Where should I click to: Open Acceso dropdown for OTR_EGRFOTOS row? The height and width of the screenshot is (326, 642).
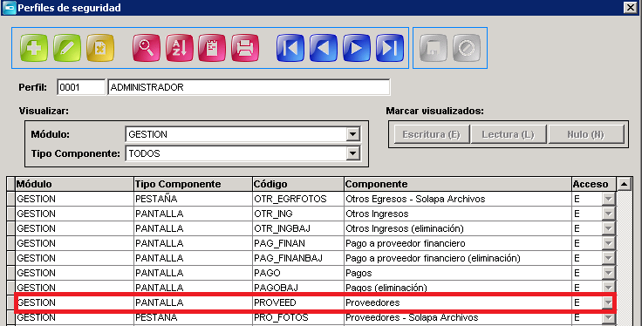click(x=609, y=199)
